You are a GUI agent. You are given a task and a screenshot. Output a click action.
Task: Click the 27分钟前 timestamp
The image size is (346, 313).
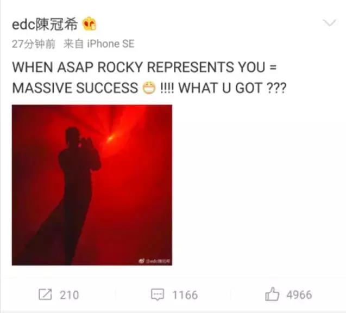tap(33, 44)
